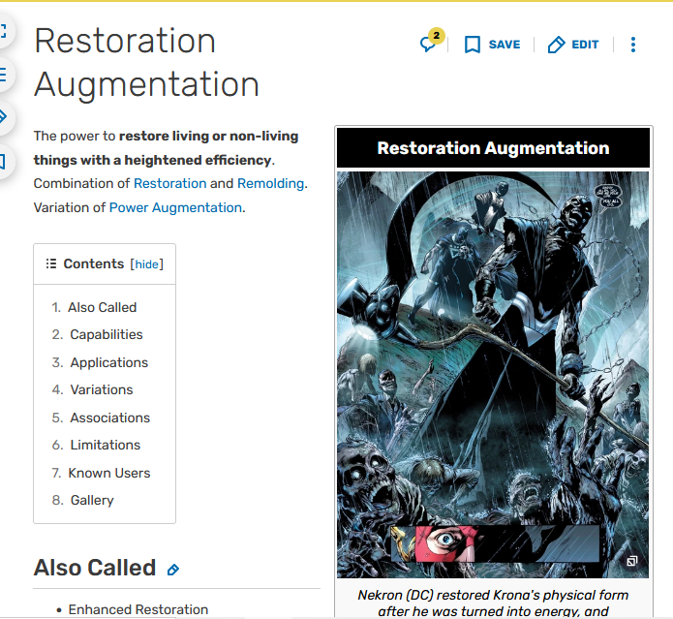Click the Contents list icon
Viewport: 673px width, 619px height.
pyautogui.click(x=51, y=263)
